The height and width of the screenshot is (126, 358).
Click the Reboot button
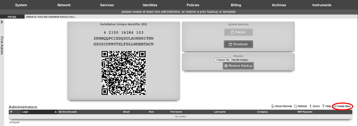click(238, 32)
